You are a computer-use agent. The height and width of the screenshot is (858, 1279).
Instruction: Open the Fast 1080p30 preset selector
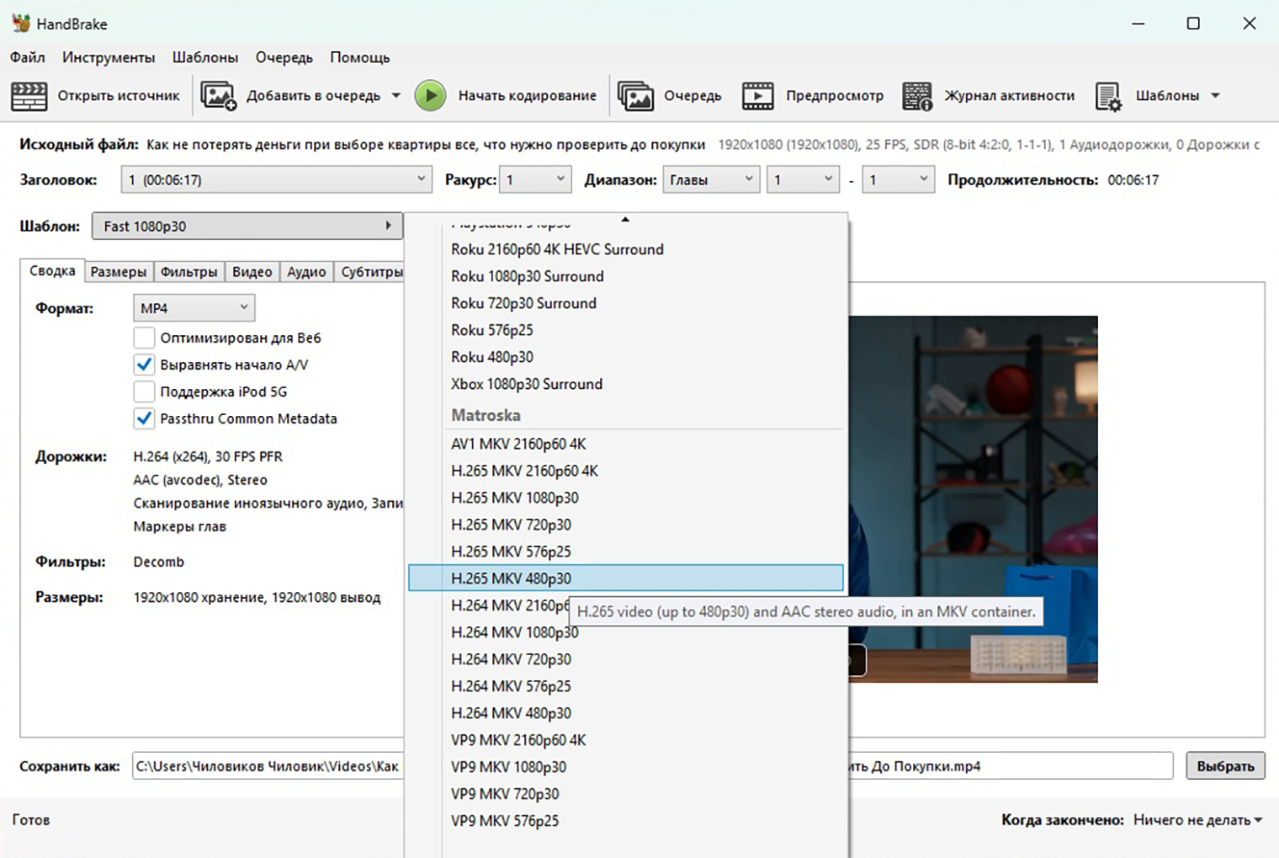[x=247, y=226]
